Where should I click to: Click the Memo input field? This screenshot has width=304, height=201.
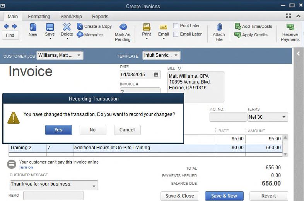point(53,196)
